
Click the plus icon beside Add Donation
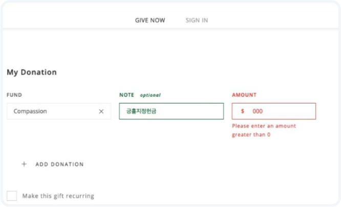coord(24,164)
